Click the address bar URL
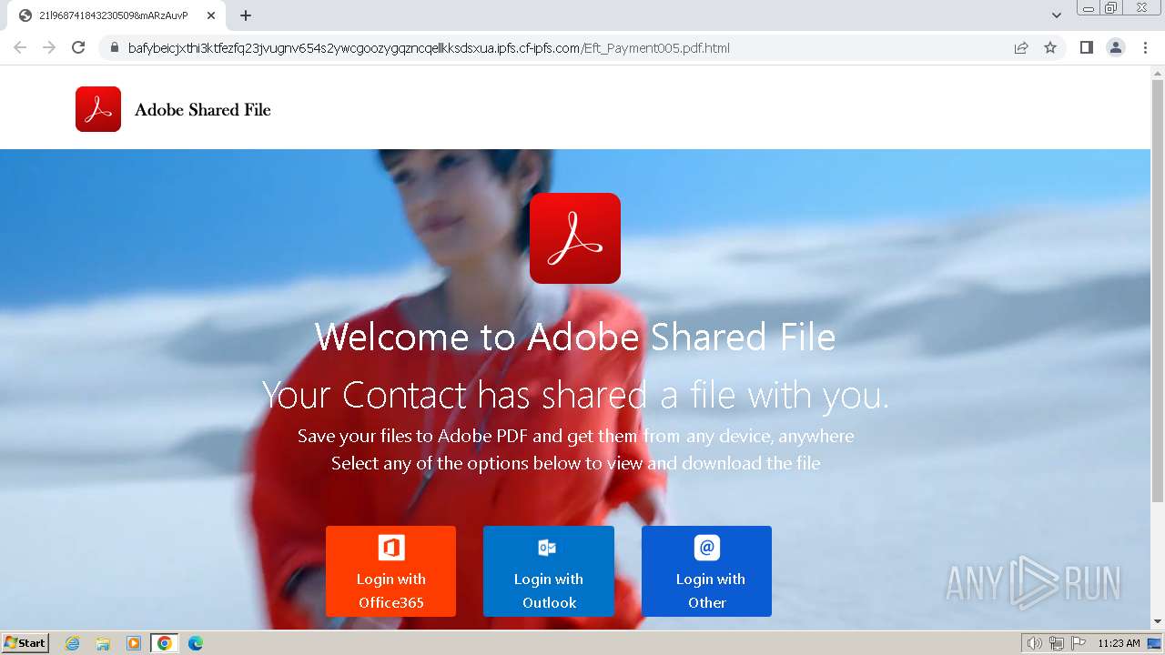The image size is (1165, 655). tap(429, 48)
